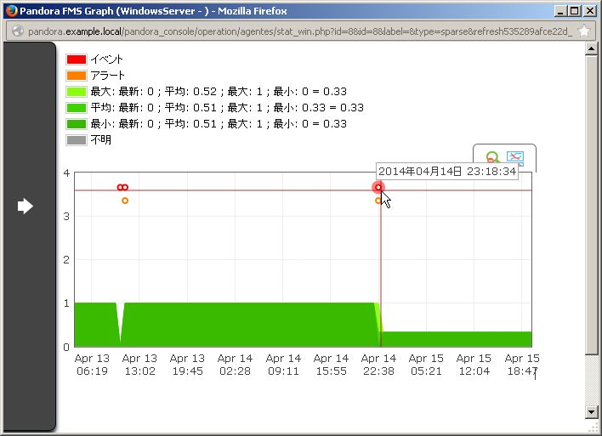602x436 pixels.
Task: Click the orange alert marker near Apr 14 22:38
Action: [x=378, y=201]
